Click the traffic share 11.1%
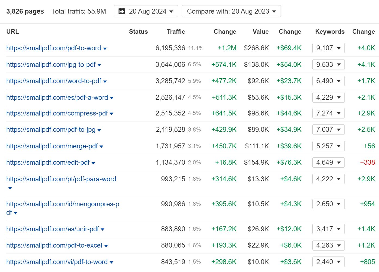Viewport: 379px width, 272px height. point(196,48)
